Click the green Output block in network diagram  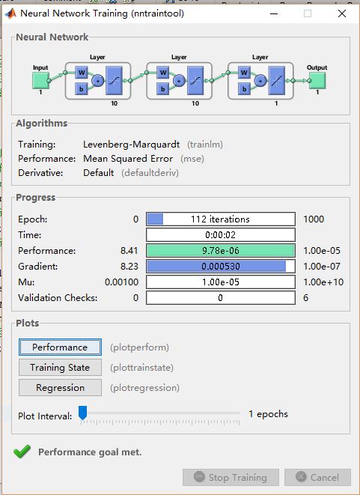click(x=317, y=80)
